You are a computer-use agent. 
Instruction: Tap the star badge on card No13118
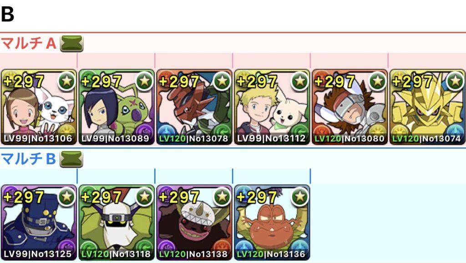pos(144,197)
